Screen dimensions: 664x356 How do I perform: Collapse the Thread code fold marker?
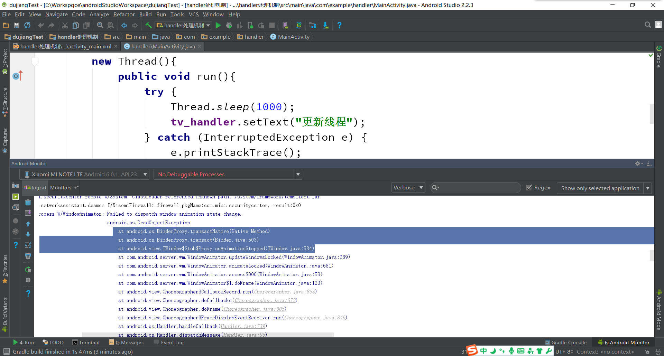35,62
